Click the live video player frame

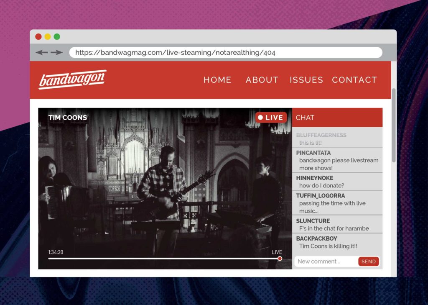(x=165, y=189)
